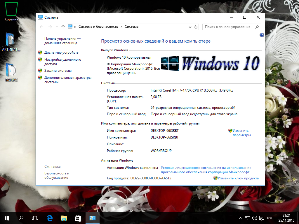This screenshot has height=224, width=299.
Task: Open the Windows Start menu
Action: click(x=7, y=218)
